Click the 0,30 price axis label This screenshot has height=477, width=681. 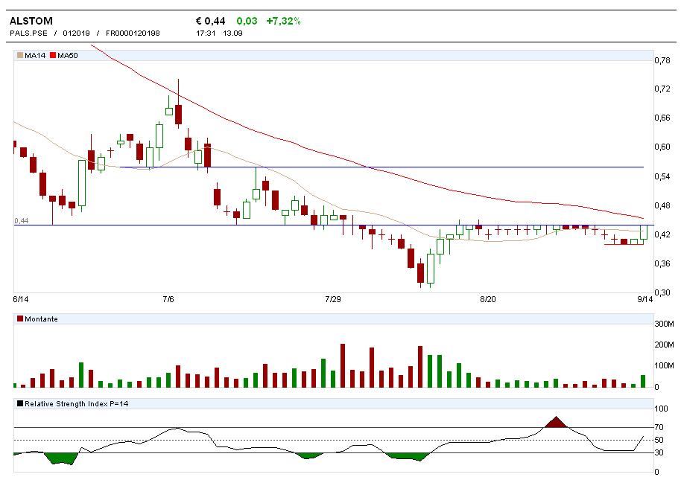pyautogui.click(x=662, y=292)
